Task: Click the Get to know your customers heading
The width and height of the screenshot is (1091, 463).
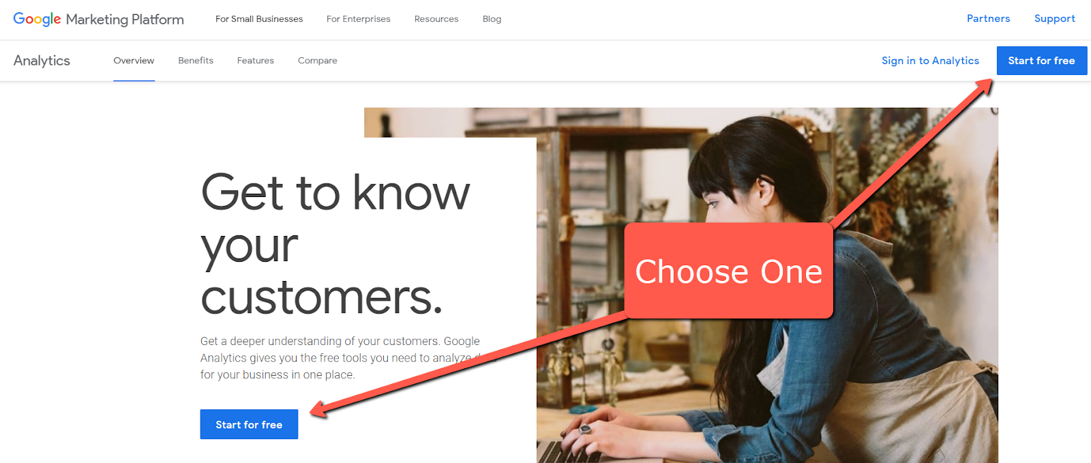Action: pos(335,244)
